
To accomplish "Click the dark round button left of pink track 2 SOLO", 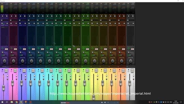I will [11, 70].
